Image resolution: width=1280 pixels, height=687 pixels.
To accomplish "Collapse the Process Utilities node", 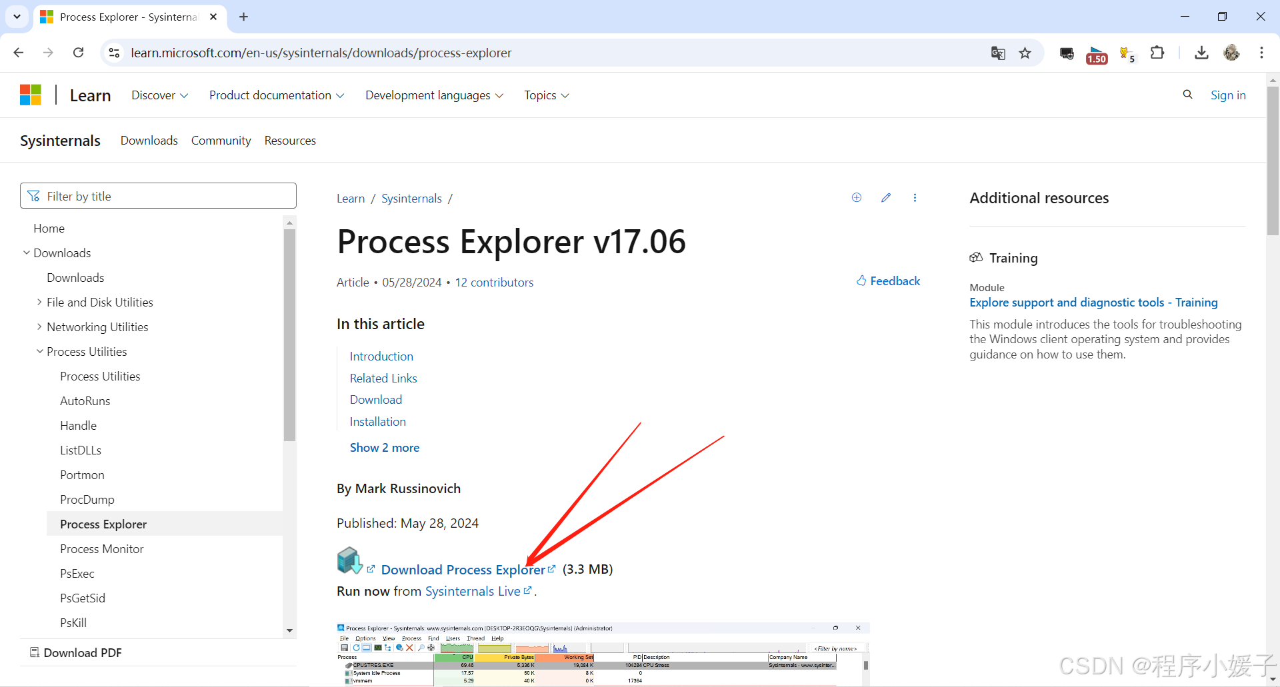I will tap(39, 351).
